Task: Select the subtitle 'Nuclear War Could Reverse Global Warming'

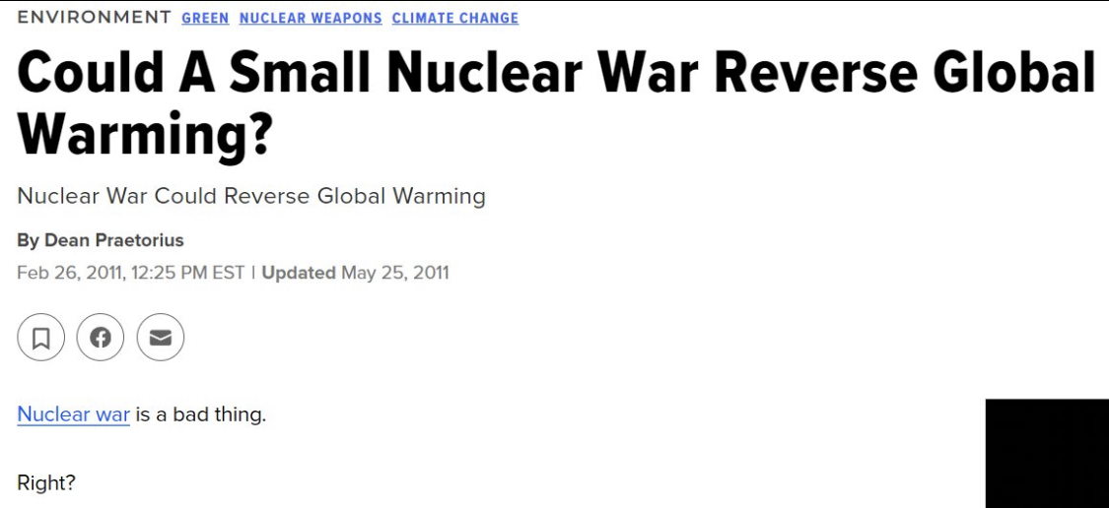Action: pos(251,196)
